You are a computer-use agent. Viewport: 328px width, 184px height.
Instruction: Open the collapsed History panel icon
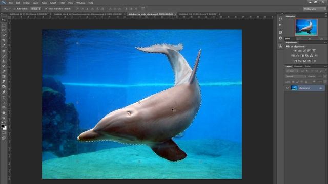(x=280, y=19)
